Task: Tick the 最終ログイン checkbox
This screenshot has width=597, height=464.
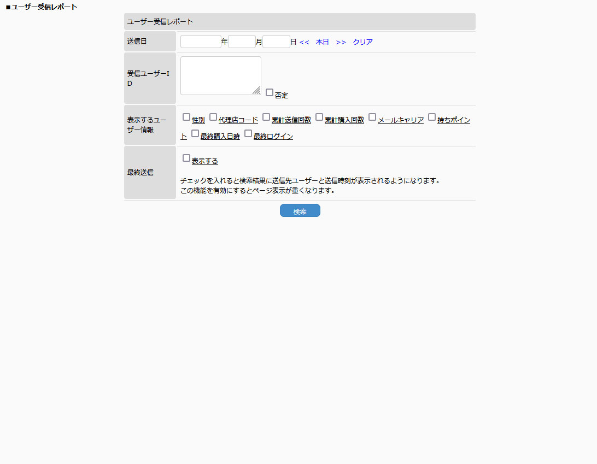Action: tap(248, 133)
